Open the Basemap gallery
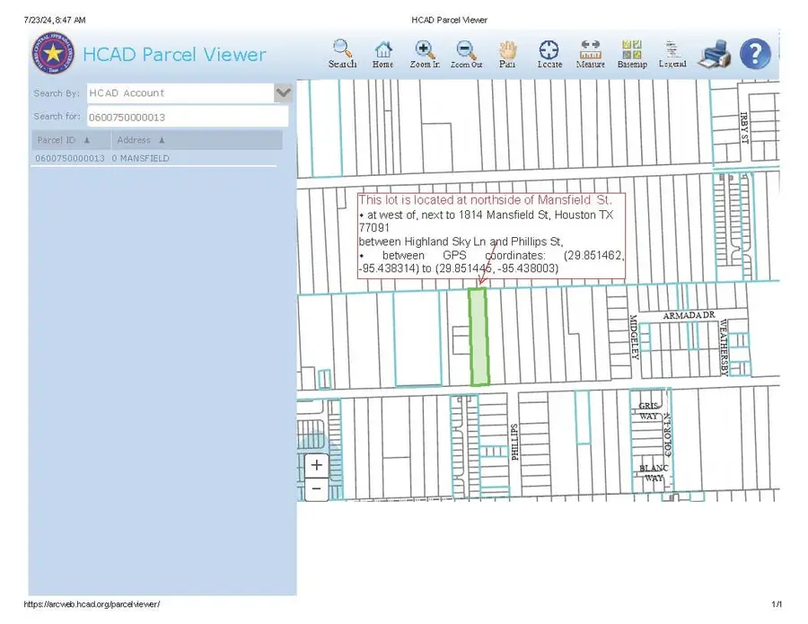 pyautogui.click(x=632, y=53)
